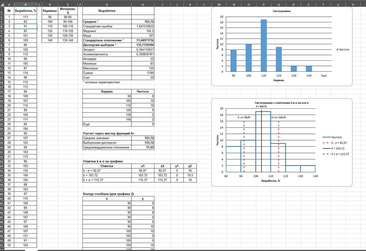Click second chart title with x̄ and σ
Viewport: 366px width, 251px height.
pos(282,103)
